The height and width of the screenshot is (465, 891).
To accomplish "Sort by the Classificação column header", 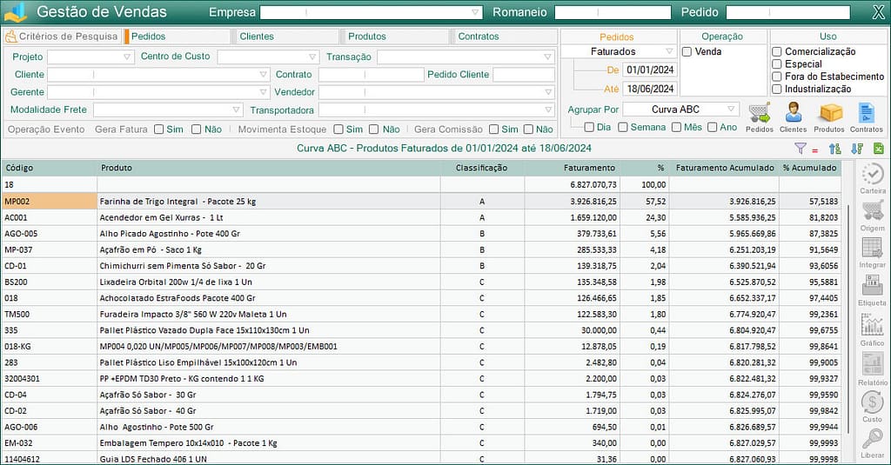I will 481,168.
